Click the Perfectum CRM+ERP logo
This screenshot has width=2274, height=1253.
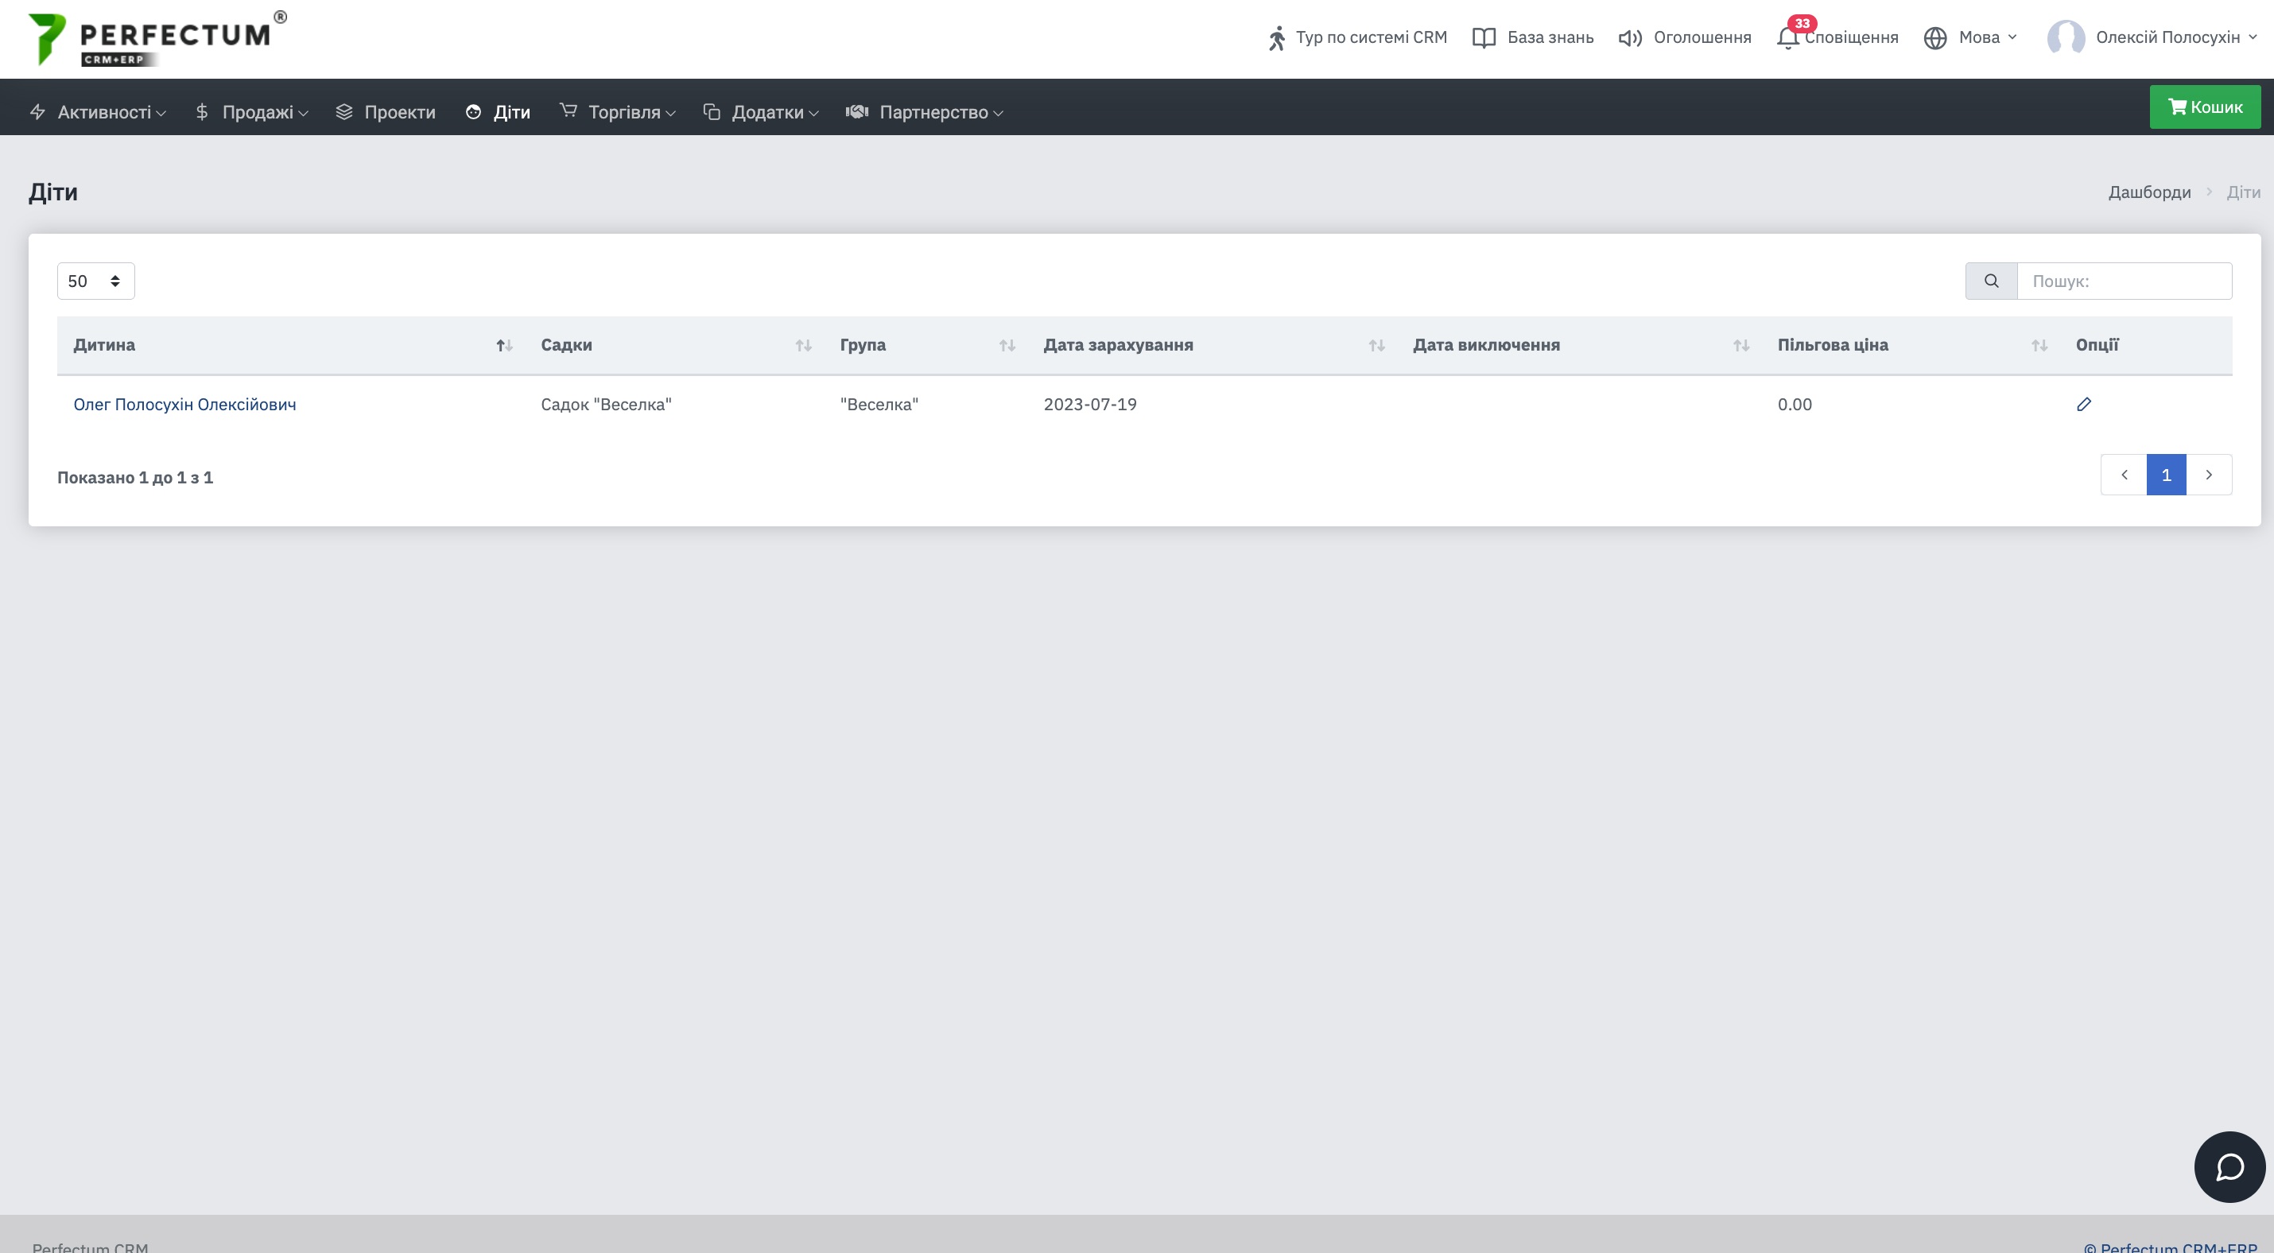pyautogui.click(x=157, y=39)
